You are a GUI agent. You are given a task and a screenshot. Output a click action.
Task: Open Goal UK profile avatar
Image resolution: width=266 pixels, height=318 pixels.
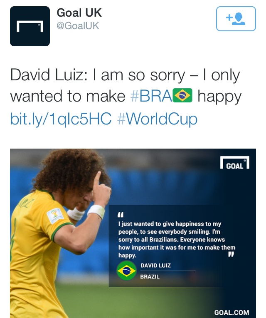[x=30, y=26]
